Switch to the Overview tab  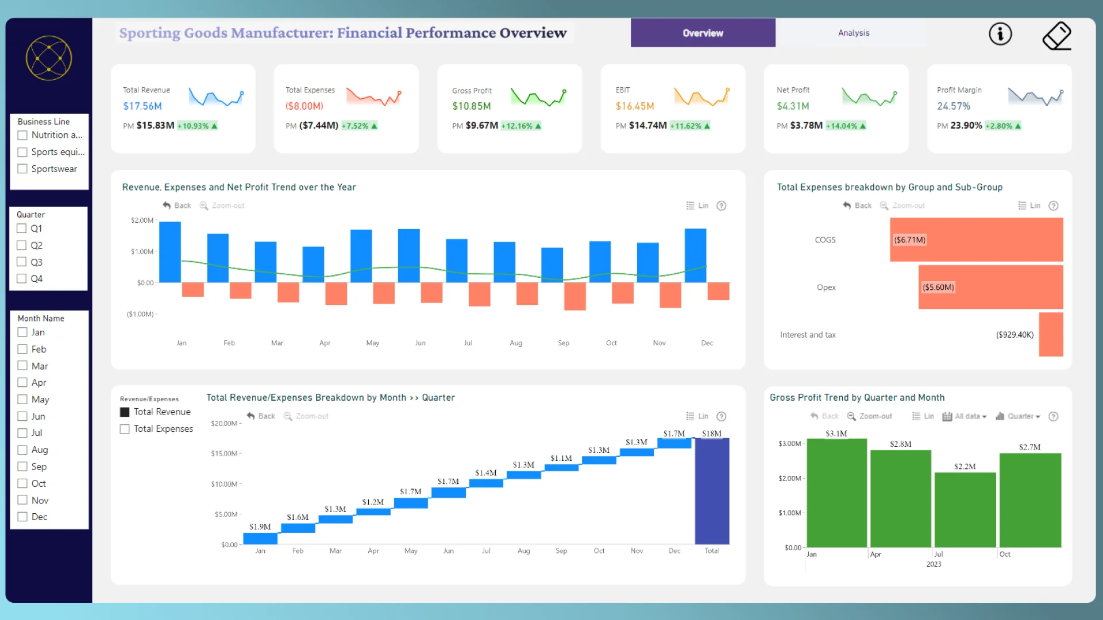(703, 33)
